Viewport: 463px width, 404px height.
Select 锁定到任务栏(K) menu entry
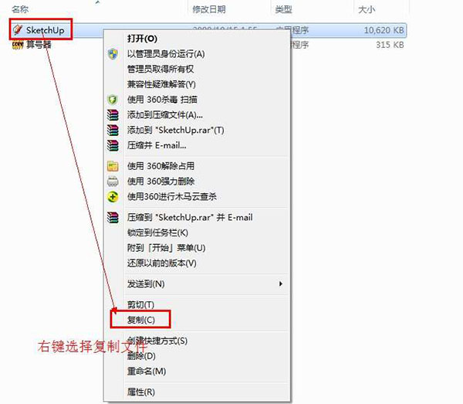pos(157,233)
